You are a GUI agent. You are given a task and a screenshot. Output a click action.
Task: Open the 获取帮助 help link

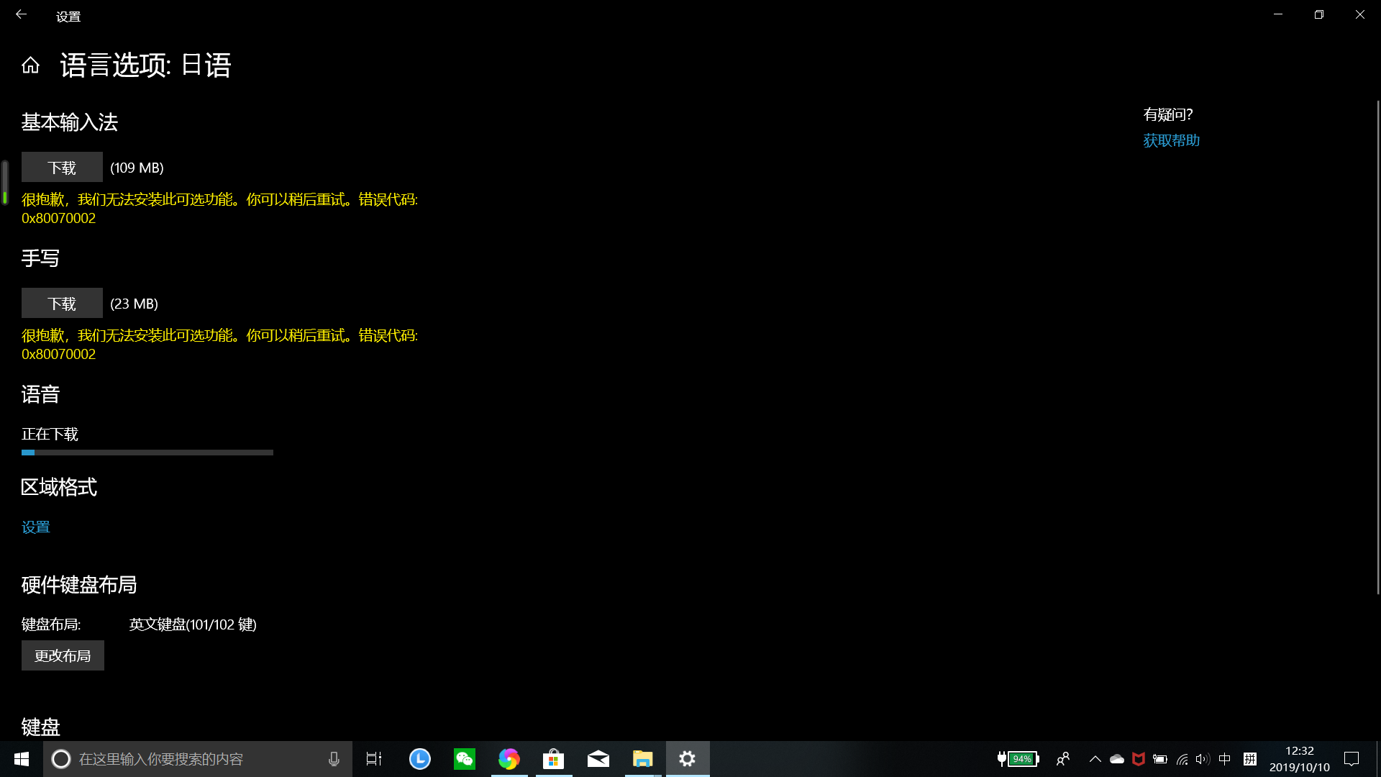(x=1171, y=141)
